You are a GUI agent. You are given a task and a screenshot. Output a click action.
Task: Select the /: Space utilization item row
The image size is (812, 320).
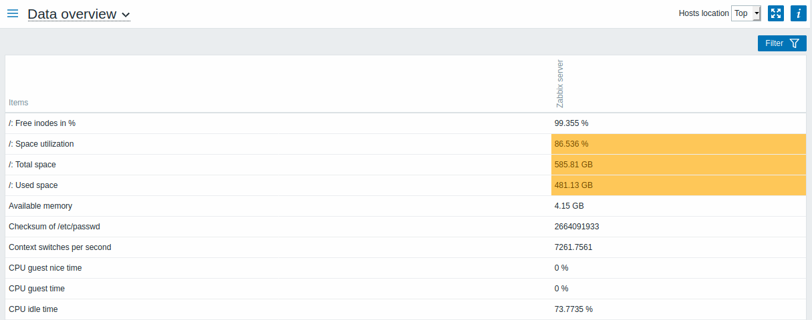click(406, 144)
